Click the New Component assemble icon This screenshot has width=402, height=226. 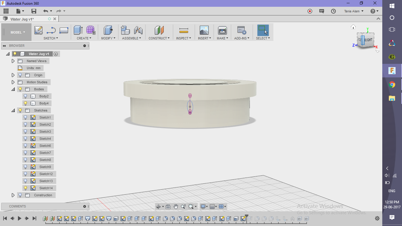(125, 30)
